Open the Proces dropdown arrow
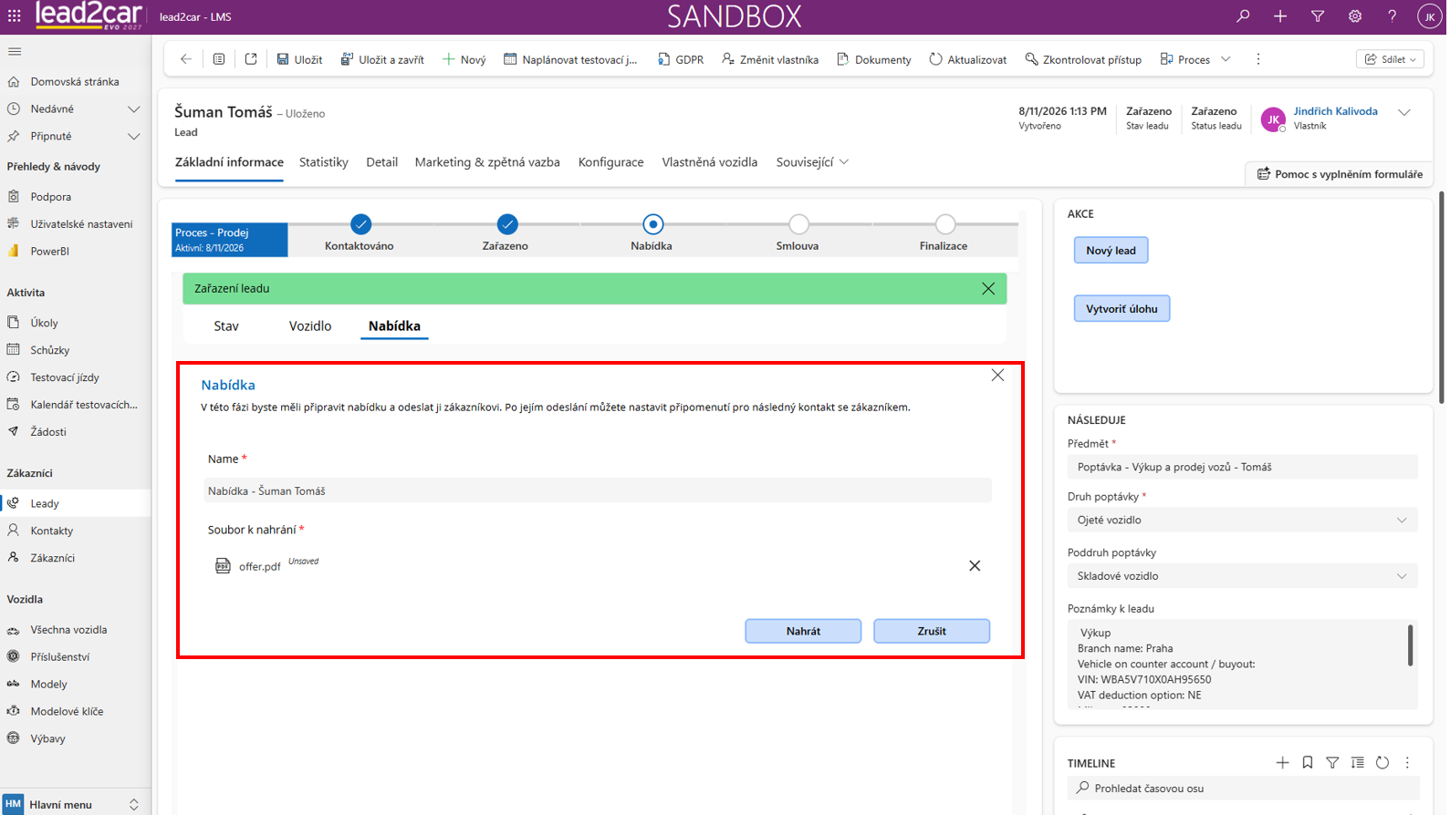Screen dimensions: 1450x815 coord(1226,59)
